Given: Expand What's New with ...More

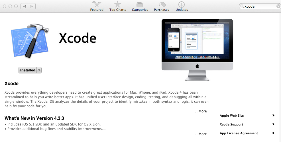Looking at the screenshot, I should tap(201, 134).
